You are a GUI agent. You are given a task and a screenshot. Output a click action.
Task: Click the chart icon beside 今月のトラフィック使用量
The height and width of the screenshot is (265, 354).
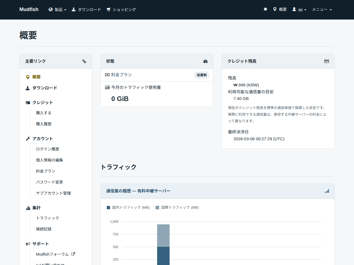click(107, 88)
